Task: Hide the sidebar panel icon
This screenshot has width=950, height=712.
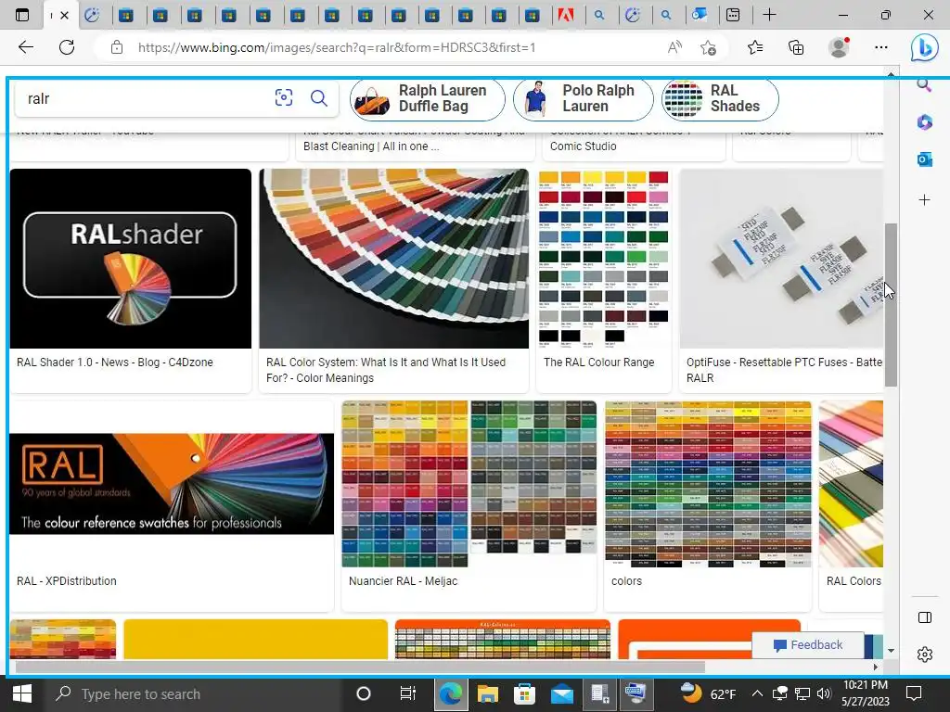Action: 925,617
